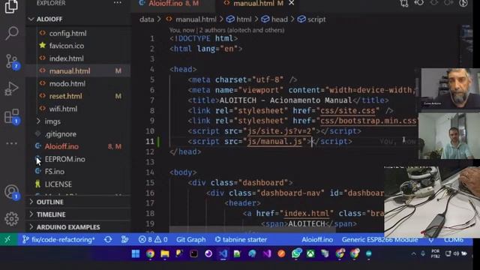This screenshot has width=480, height=270.
Task: Click the html breadcrumb segment
Action: 244,19
